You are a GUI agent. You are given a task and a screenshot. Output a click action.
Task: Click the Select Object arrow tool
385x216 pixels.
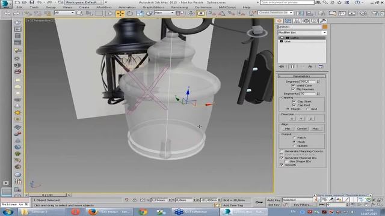point(79,13)
